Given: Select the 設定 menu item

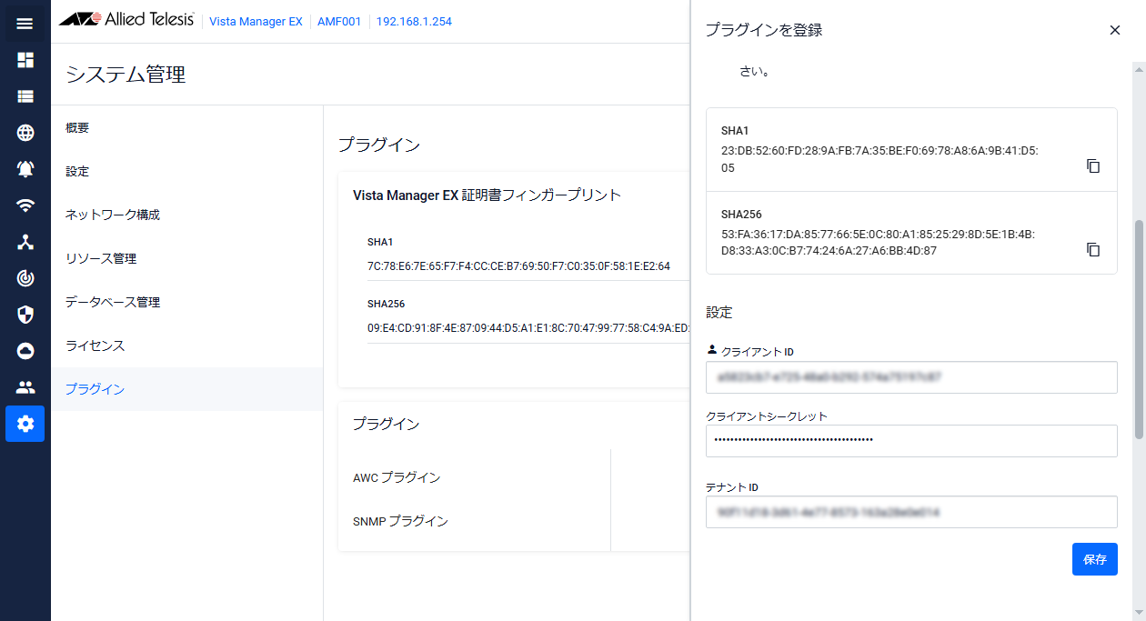Looking at the screenshot, I should [x=186, y=171].
